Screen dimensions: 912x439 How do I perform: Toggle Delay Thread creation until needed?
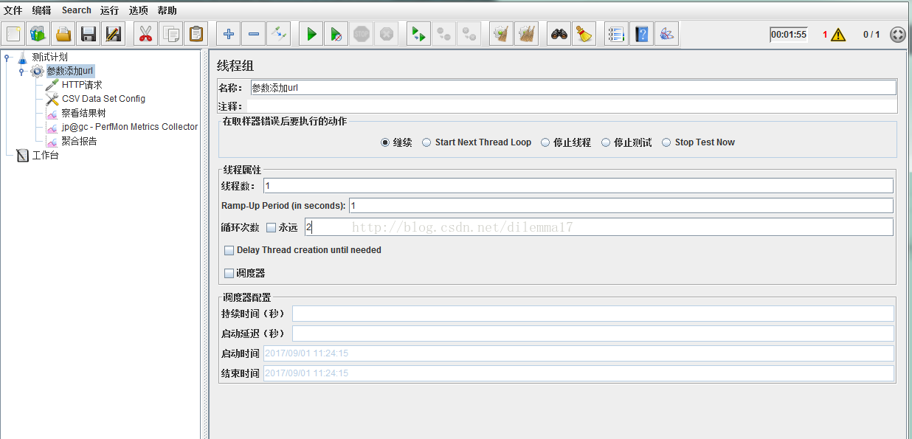(x=229, y=250)
